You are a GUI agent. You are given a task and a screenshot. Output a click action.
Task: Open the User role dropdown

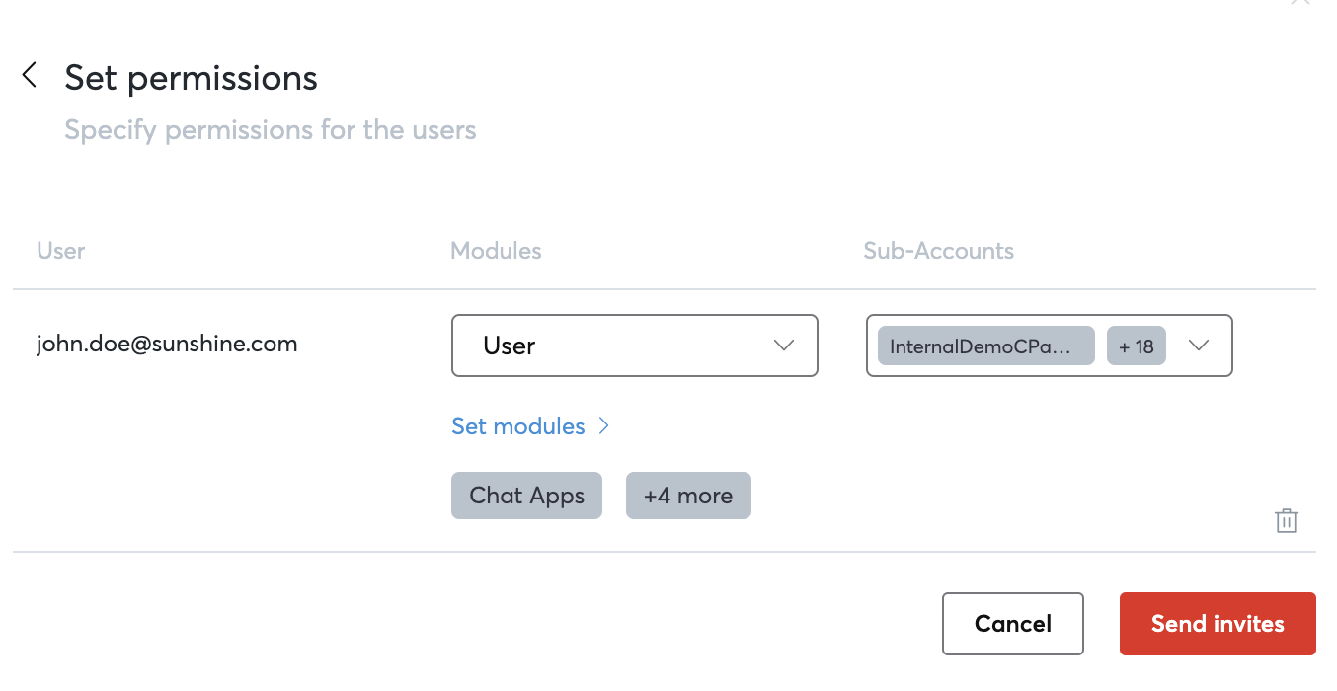point(634,345)
